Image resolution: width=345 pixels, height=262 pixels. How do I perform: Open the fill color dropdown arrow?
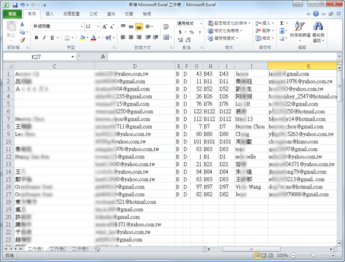click(x=87, y=38)
